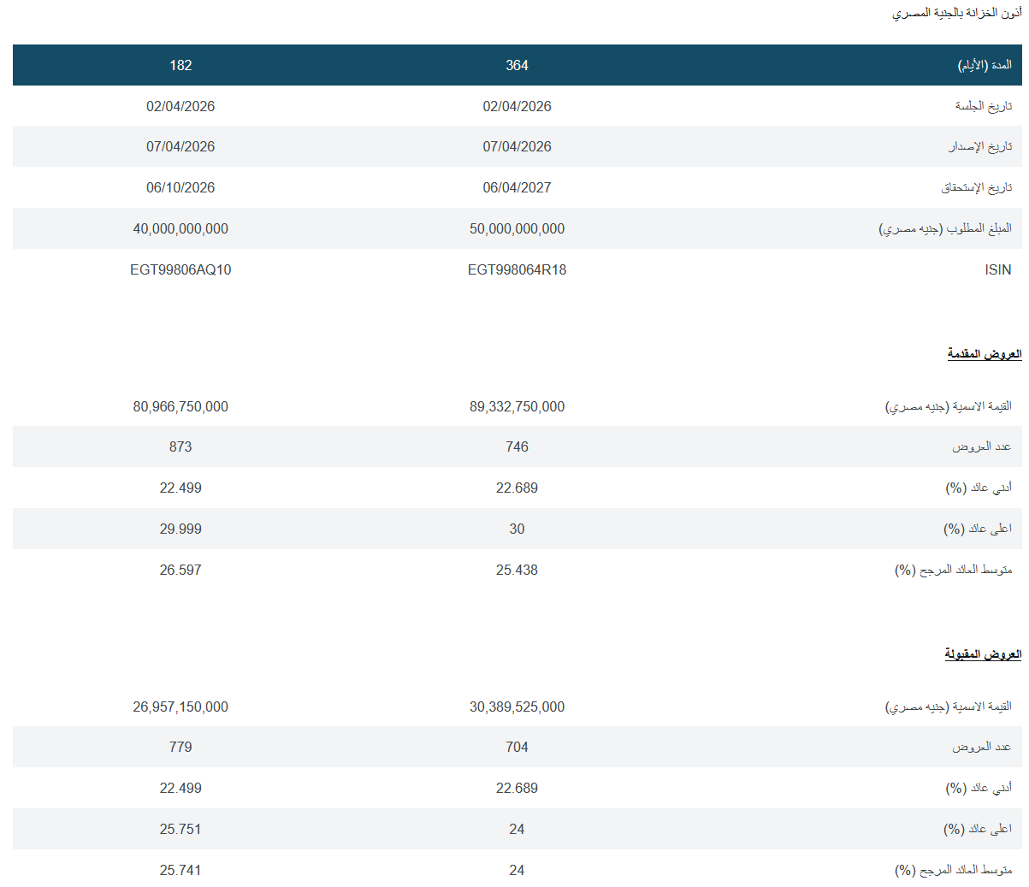This screenshot has height=887, width=1029.
Task: Click accepted bids count 779
Action: click(180, 747)
